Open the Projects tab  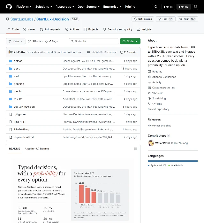[x=91, y=29]
